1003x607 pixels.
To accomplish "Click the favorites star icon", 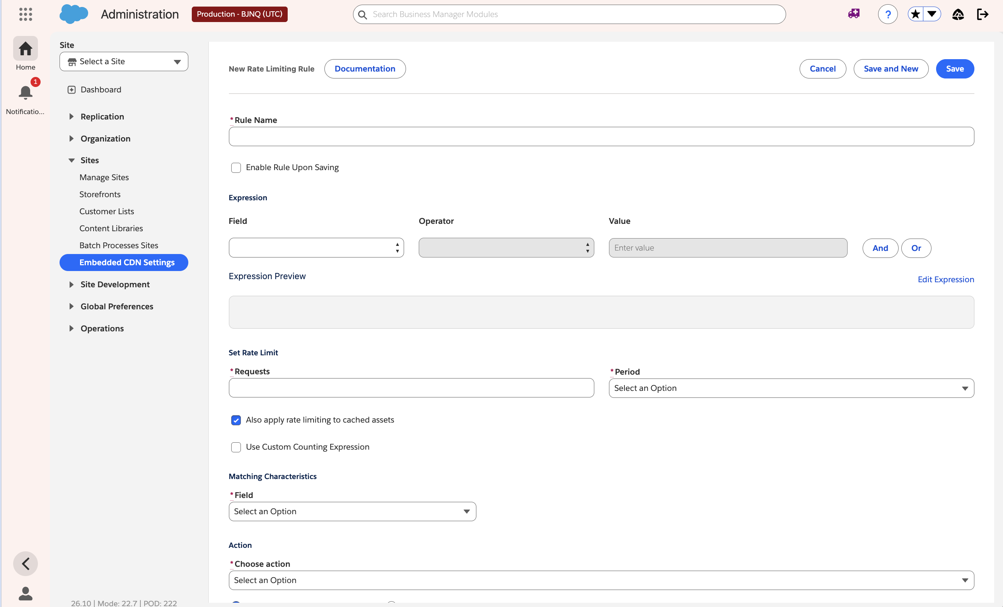I will pos(915,14).
